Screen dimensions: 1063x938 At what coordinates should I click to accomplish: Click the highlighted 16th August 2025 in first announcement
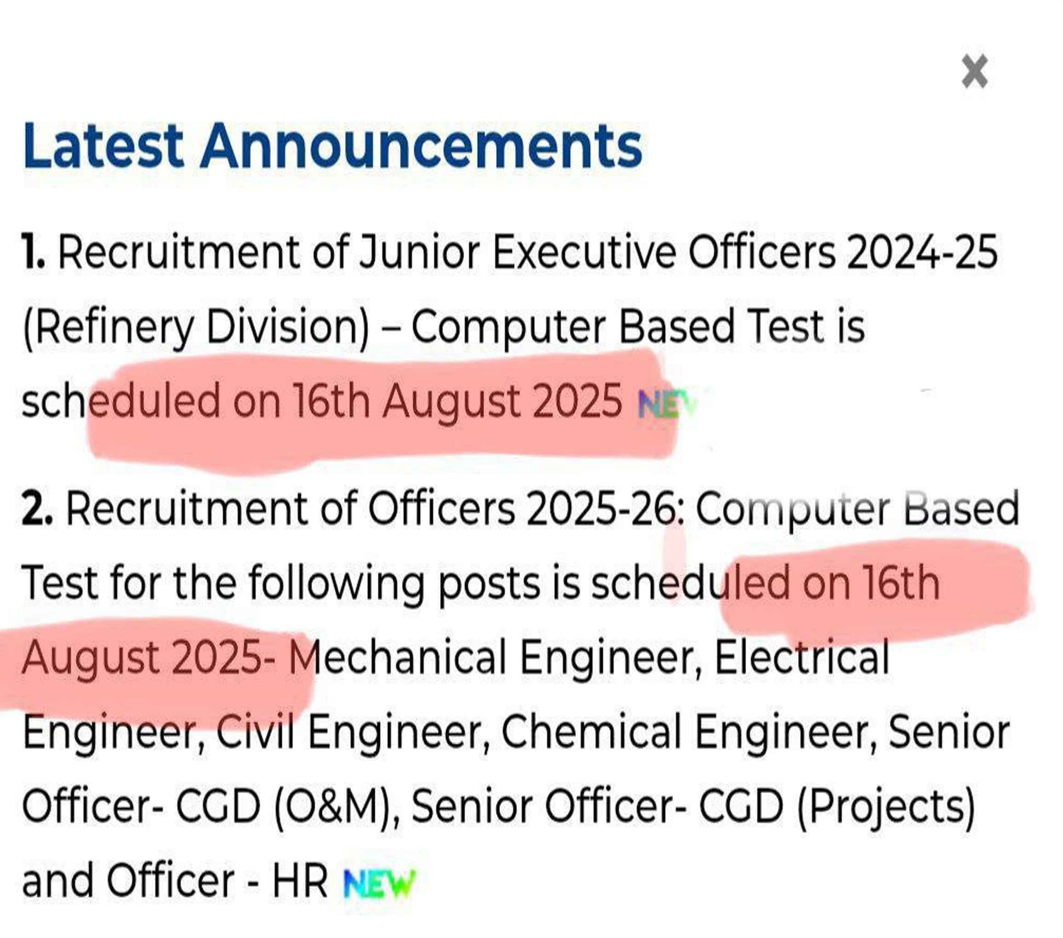tap(457, 402)
